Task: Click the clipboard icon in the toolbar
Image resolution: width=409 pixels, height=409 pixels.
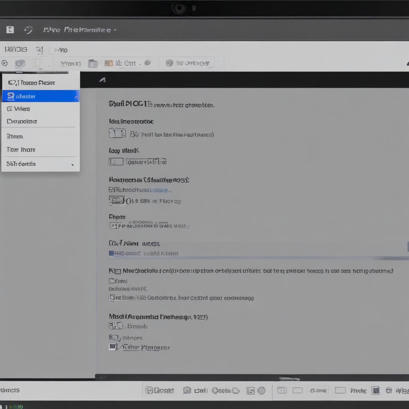Action: click(x=92, y=63)
